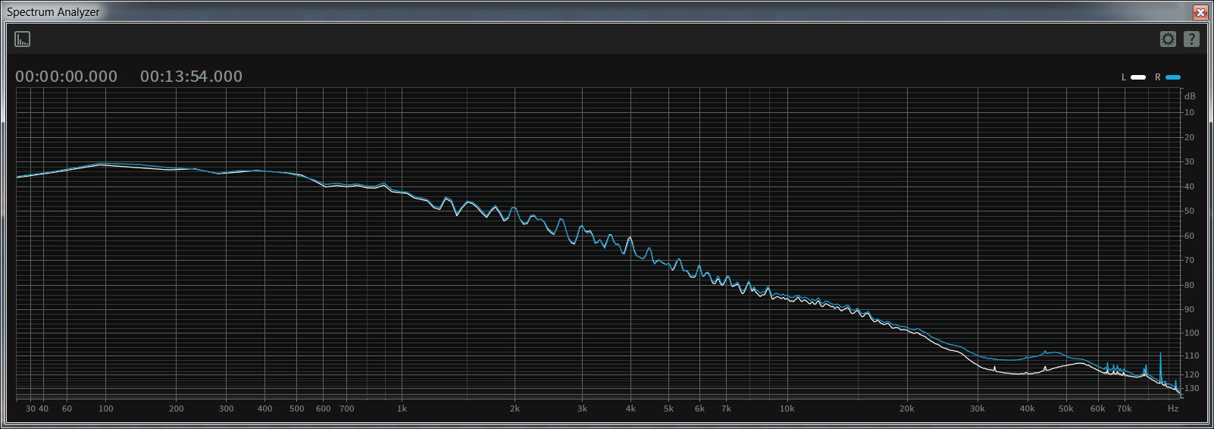The height and width of the screenshot is (429, 1214).
Task: Click the Hz unit label on the frequency axis
Action: (x=1173, y=409)
